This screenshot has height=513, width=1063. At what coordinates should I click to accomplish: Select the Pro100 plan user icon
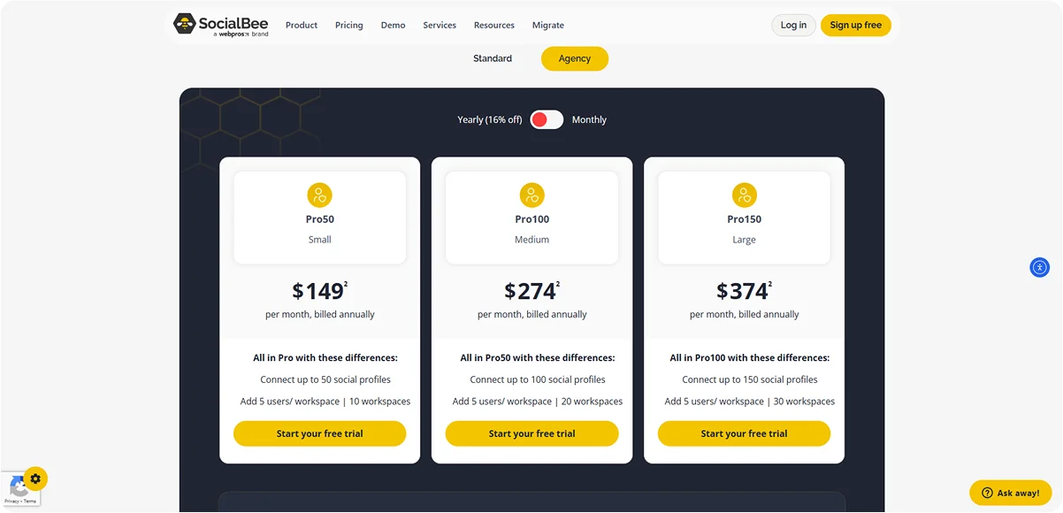531,195
